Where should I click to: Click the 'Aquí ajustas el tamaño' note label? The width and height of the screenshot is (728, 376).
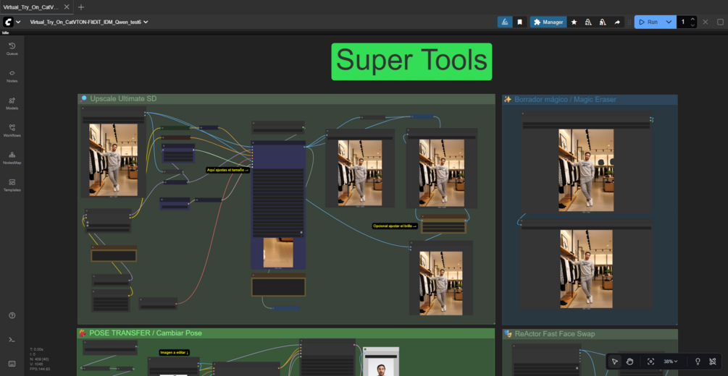pos(227,170)
